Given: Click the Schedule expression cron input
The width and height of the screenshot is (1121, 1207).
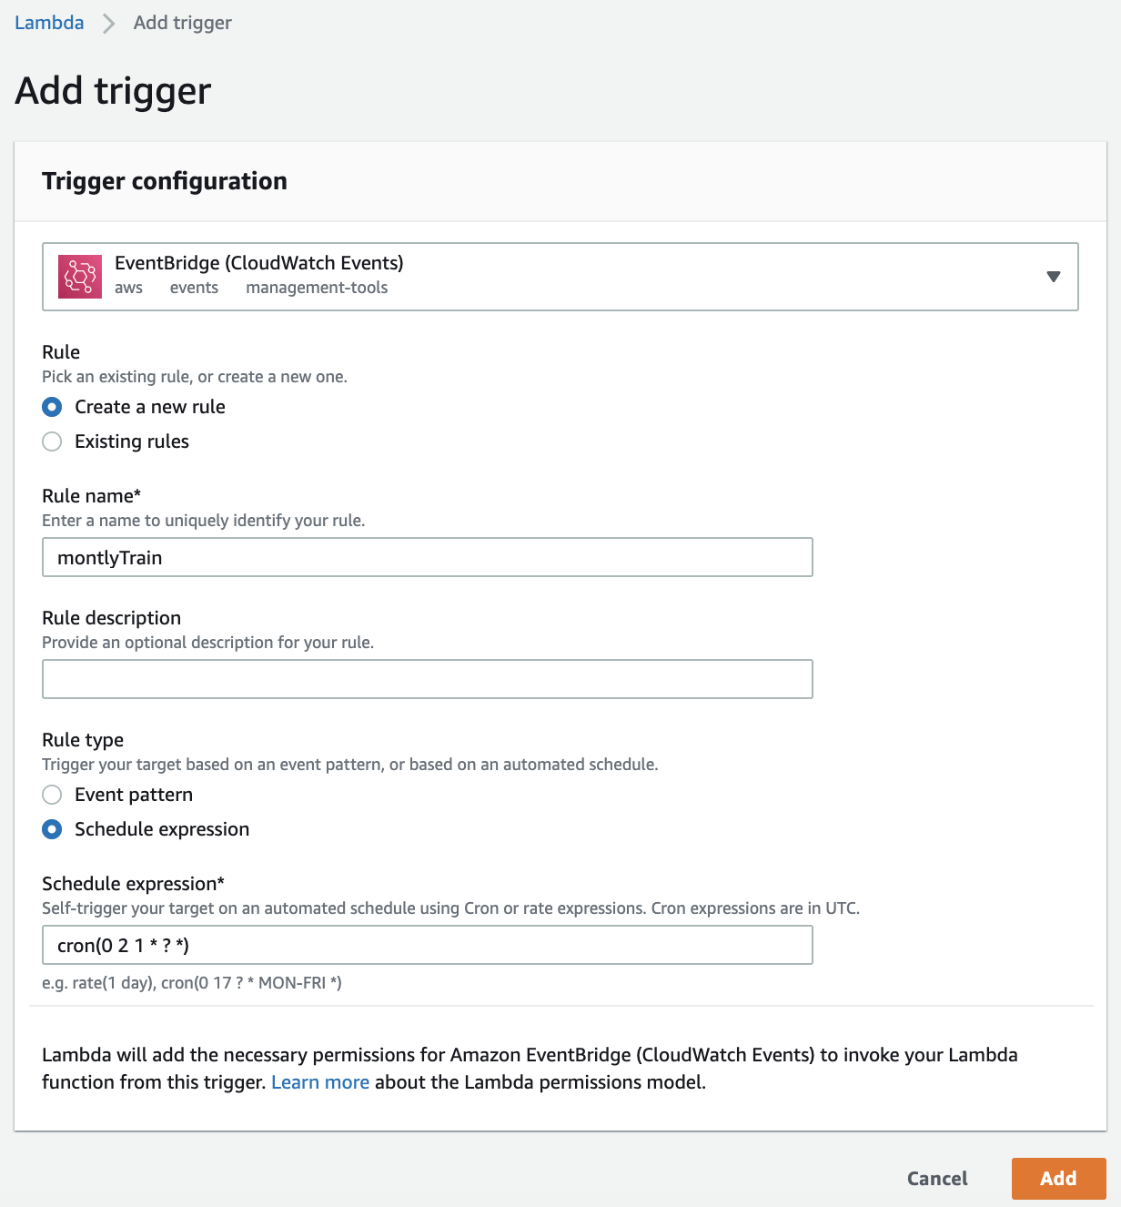Looking at the screenshot, I should (428, 945).
